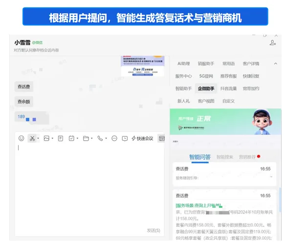The width and height of the screenshot is (286, 246).
Task: Open the 服务中心 tab
Action: 184,76
